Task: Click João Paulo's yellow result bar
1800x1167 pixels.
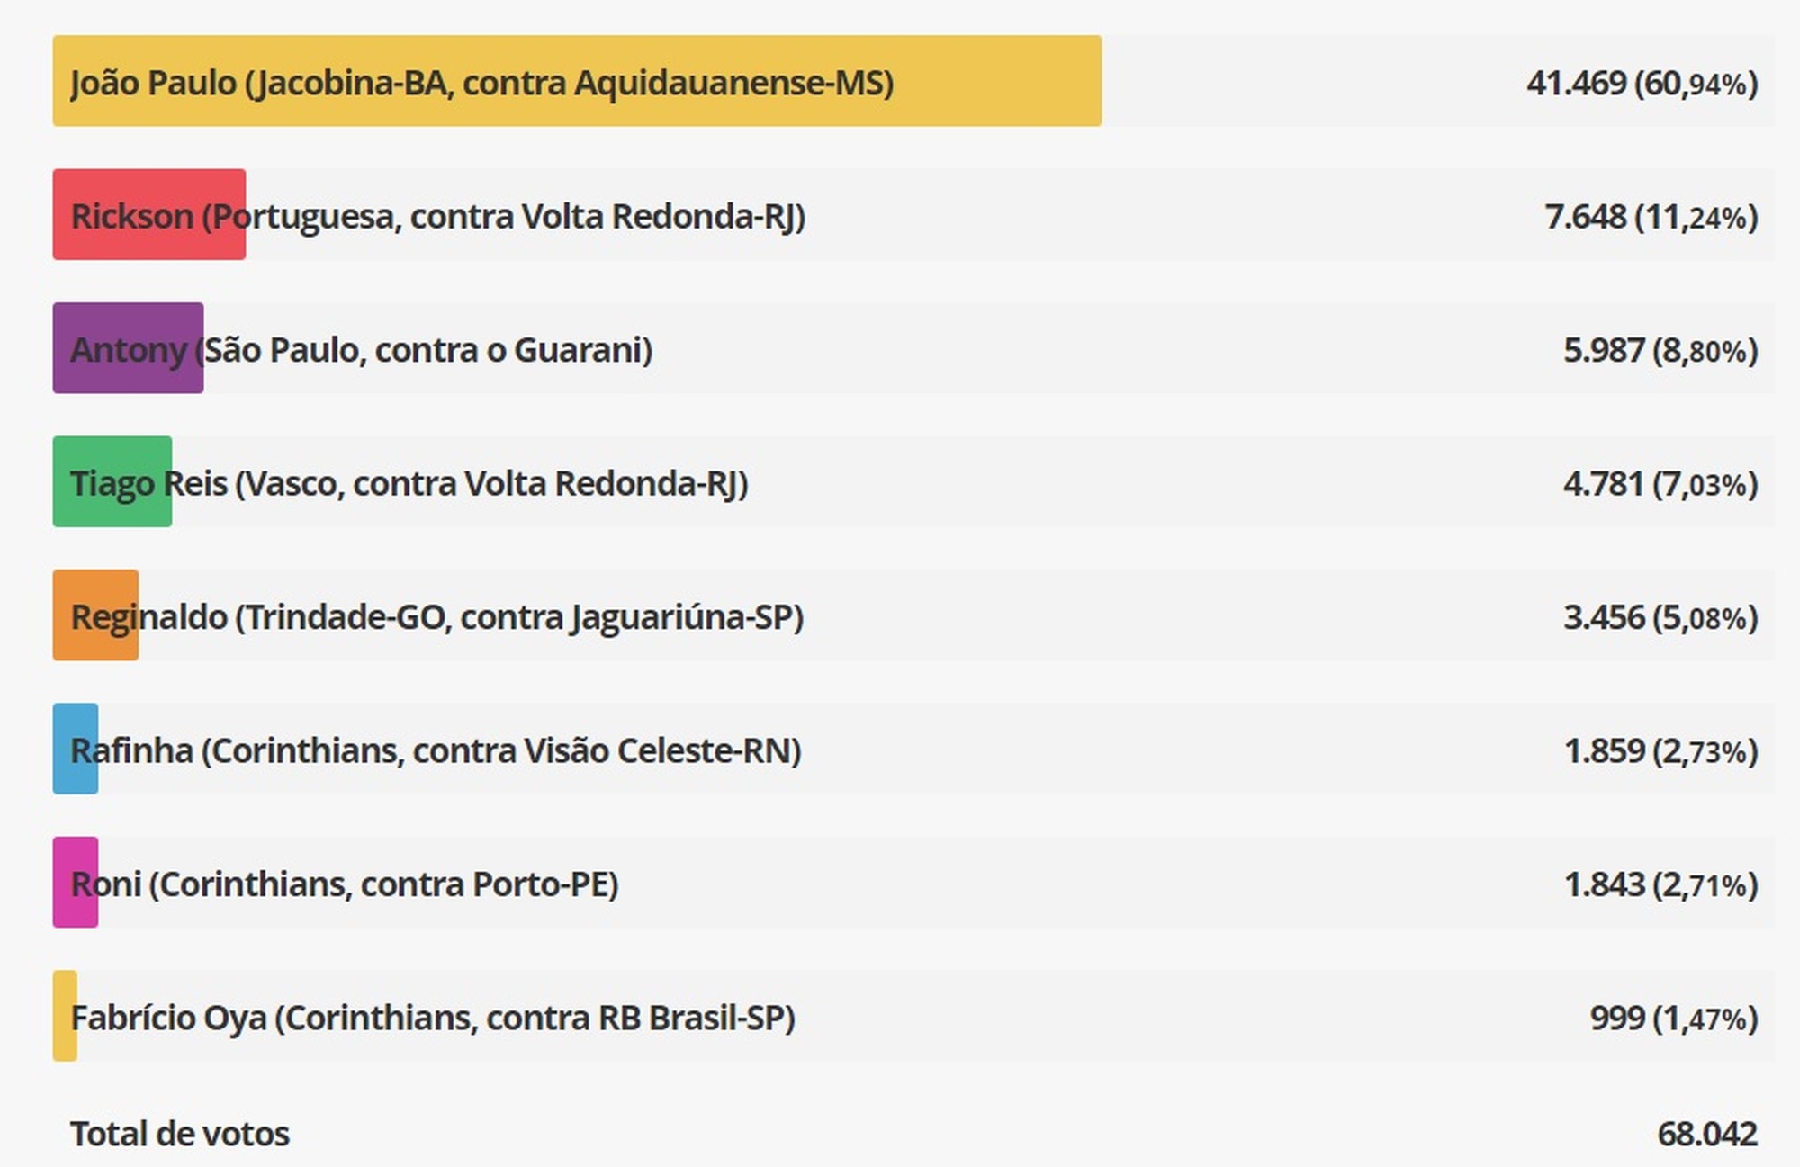Action: 576,81
